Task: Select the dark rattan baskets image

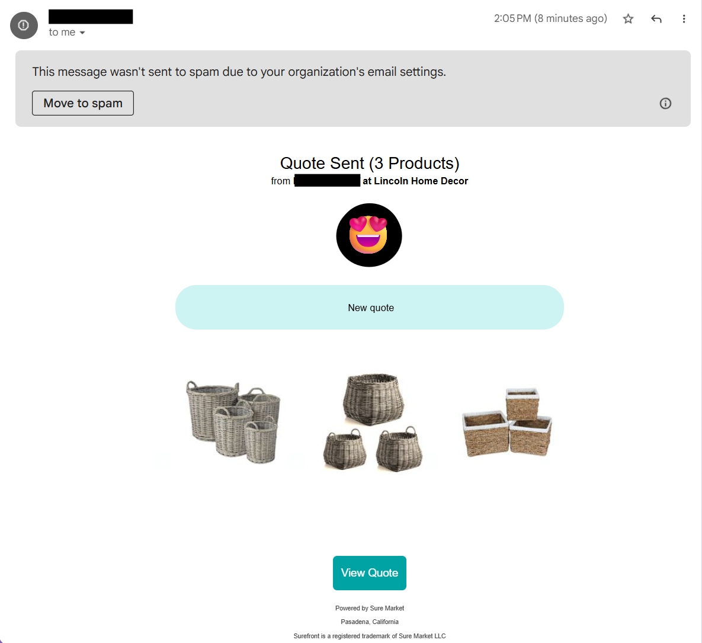Action: tap(373, 422)
